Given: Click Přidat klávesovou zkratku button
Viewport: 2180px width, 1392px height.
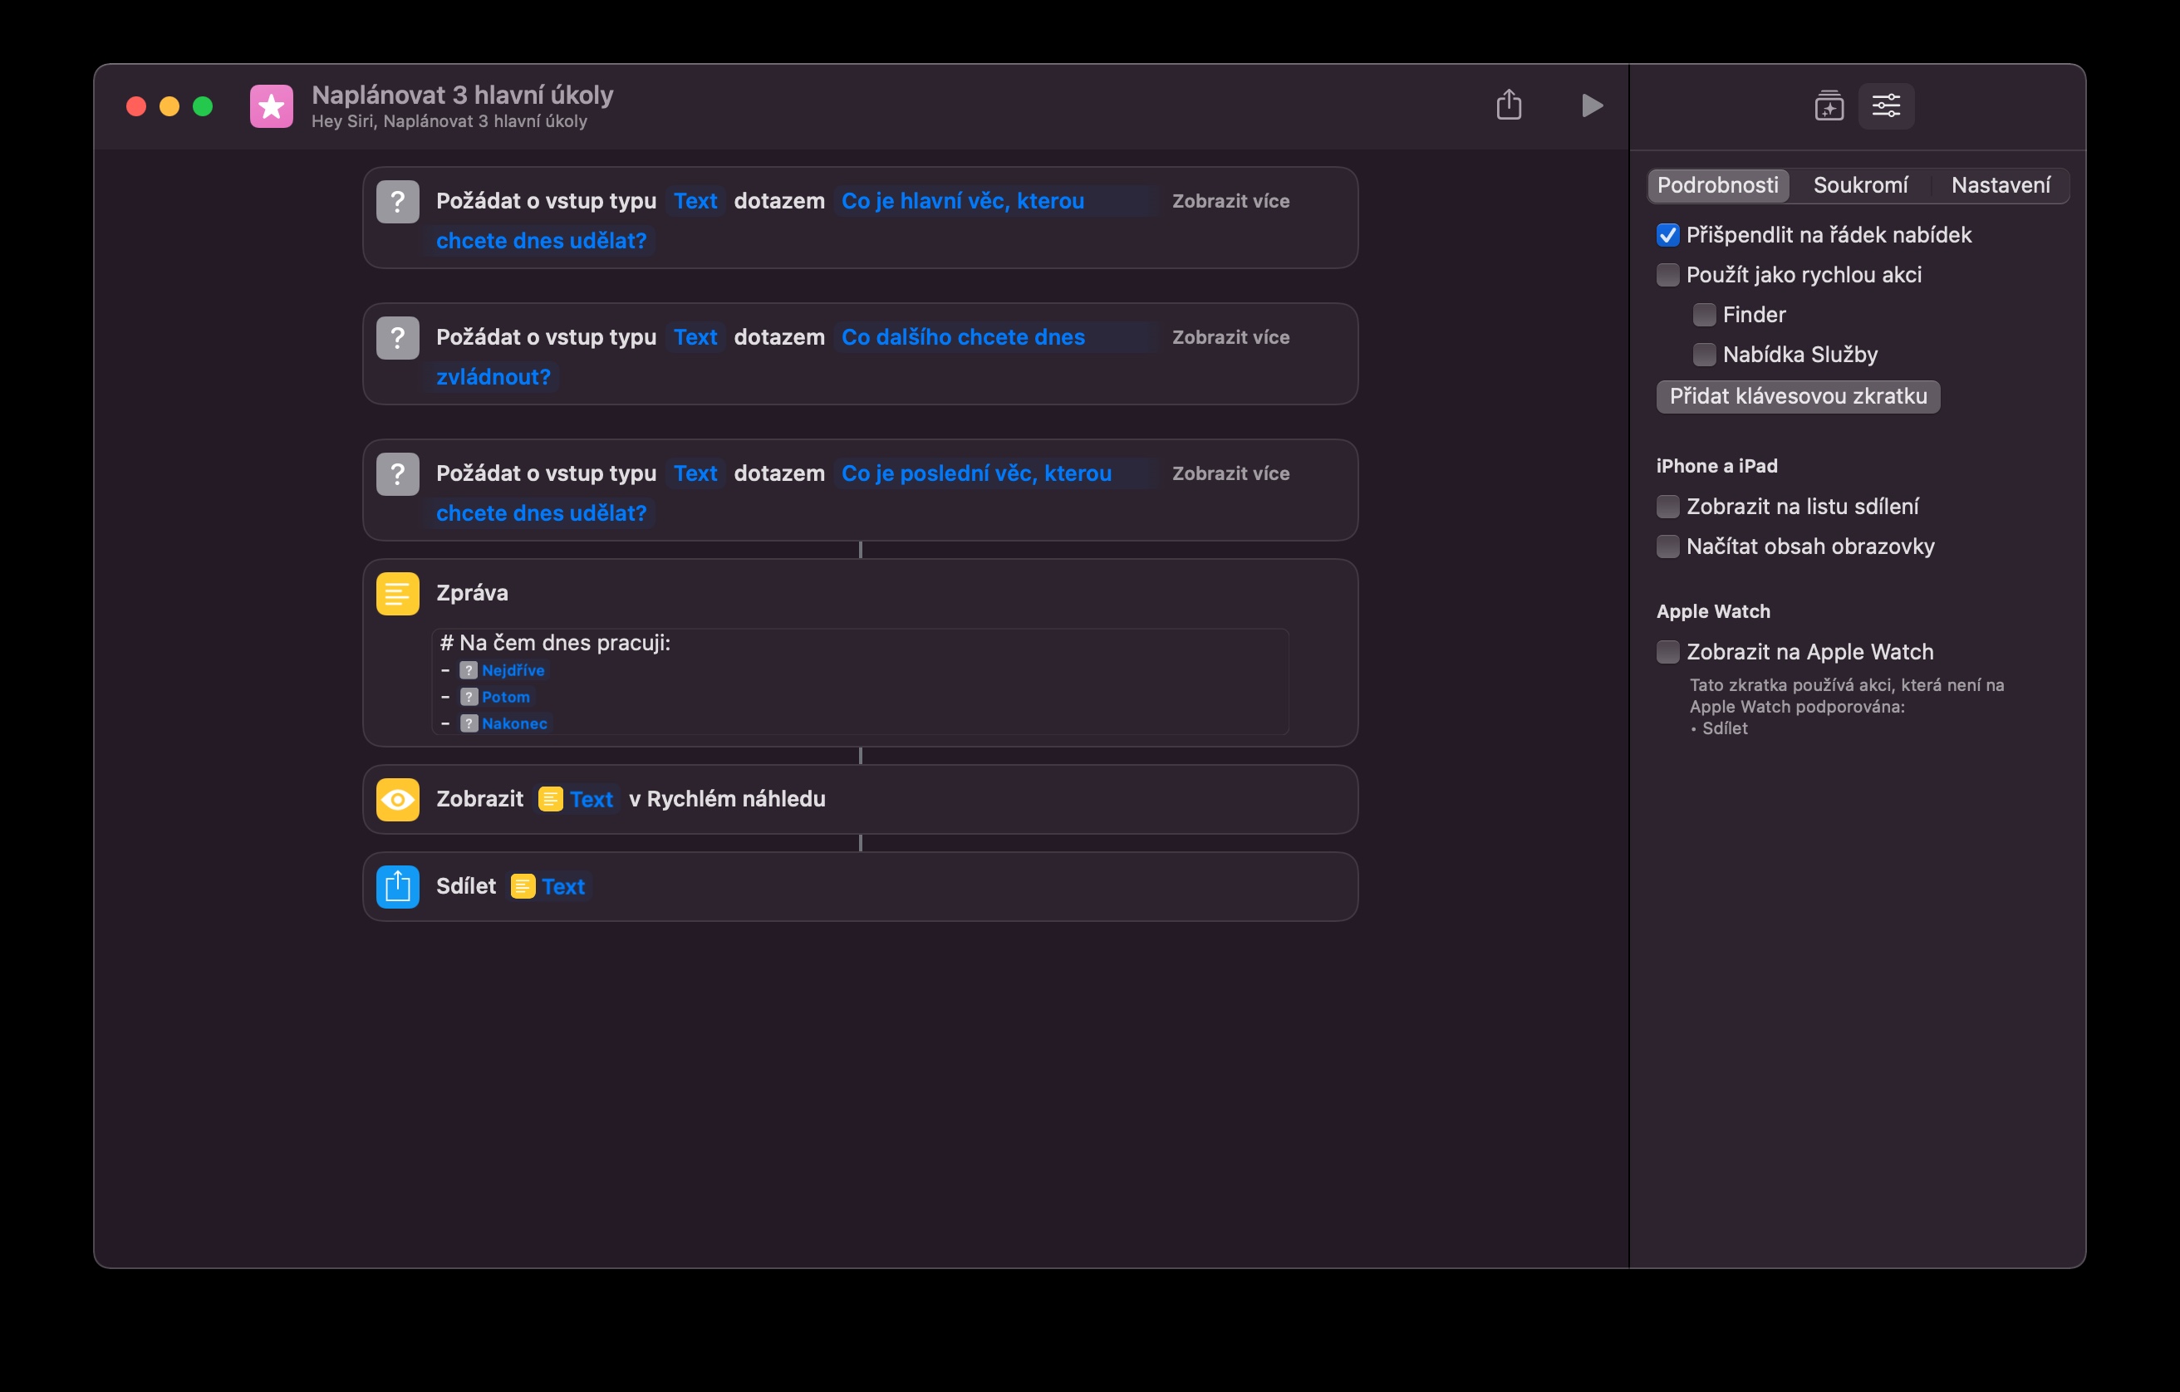Looking at the screenshot, I should 1797,396.
